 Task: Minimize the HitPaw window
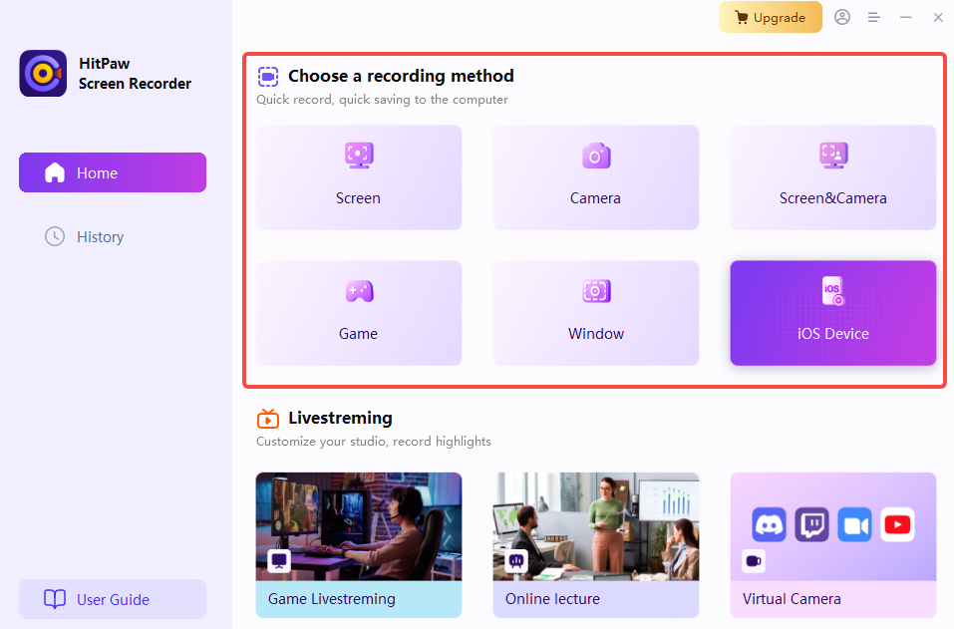point(906,18)
